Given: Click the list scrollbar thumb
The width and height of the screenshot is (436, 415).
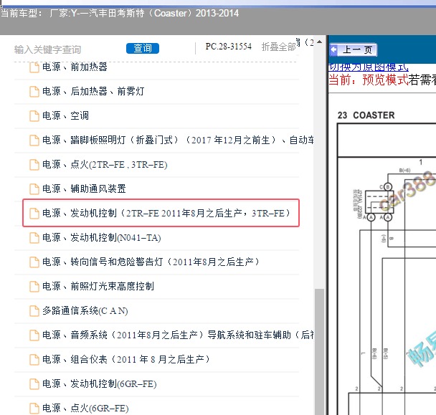Looking at the screenshot, I should (x=320, y=351).
